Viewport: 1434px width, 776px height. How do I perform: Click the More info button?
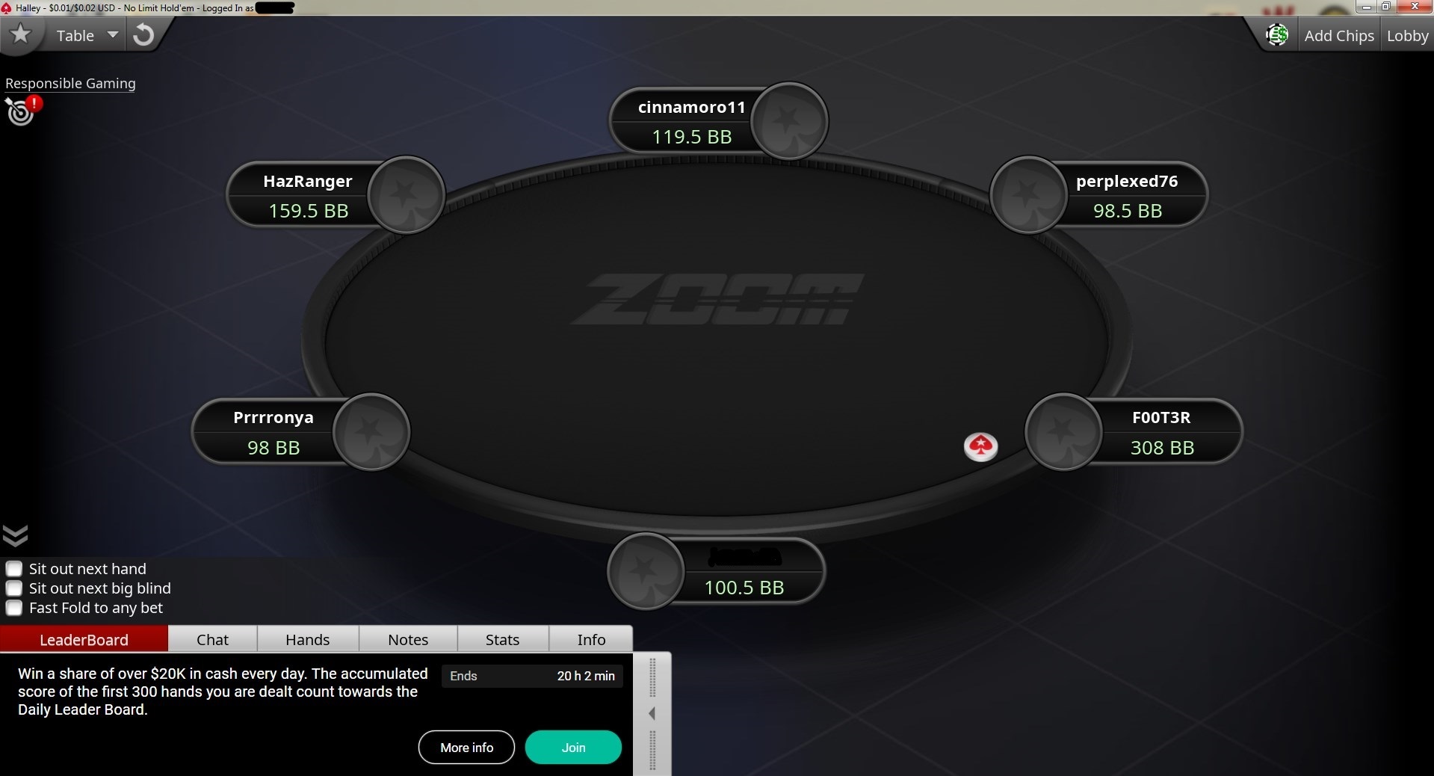[466, 748]
